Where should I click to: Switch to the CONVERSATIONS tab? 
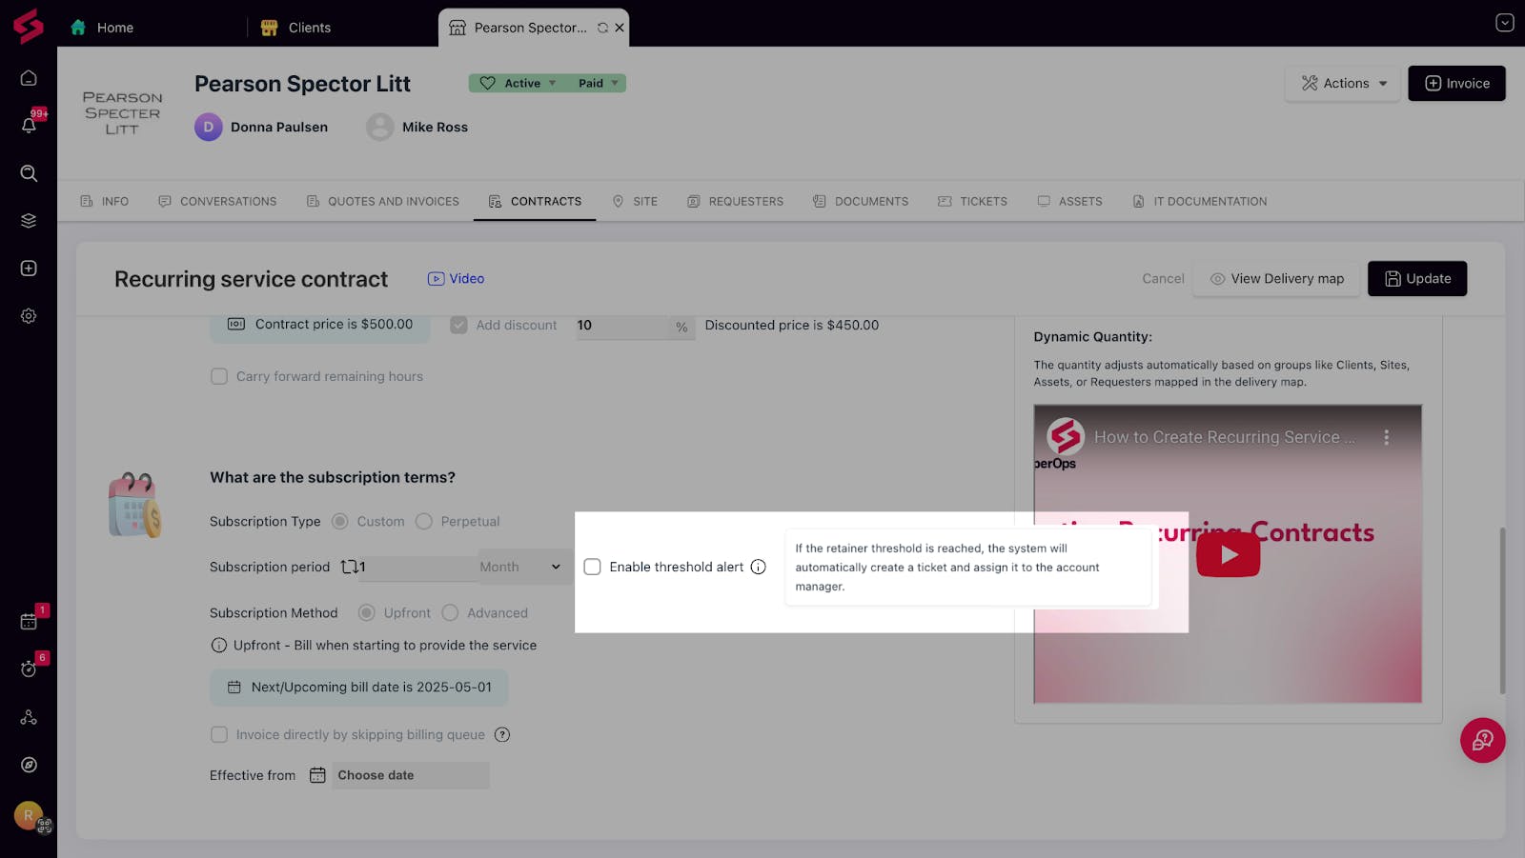click(217, 201)
